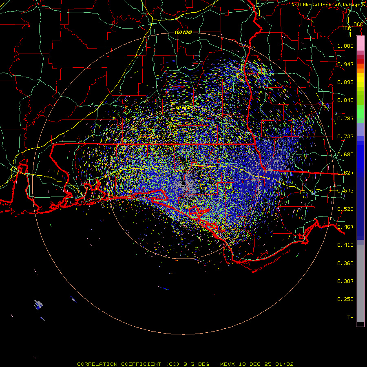
Task: Click the 0.253 legend label
Action: point(345,299)
